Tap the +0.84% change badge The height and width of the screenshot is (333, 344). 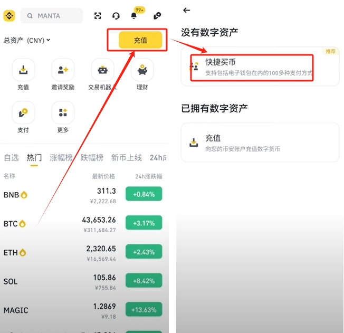point(144,194)
